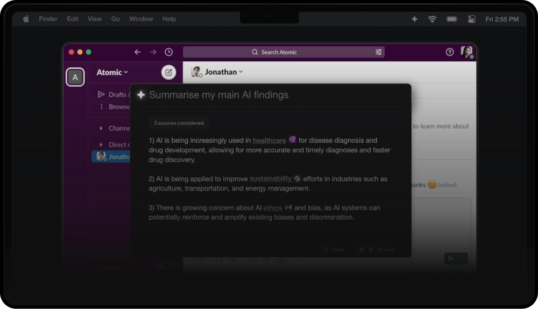
Task: Open the Edit menu
Action: (x=73, y=19)
